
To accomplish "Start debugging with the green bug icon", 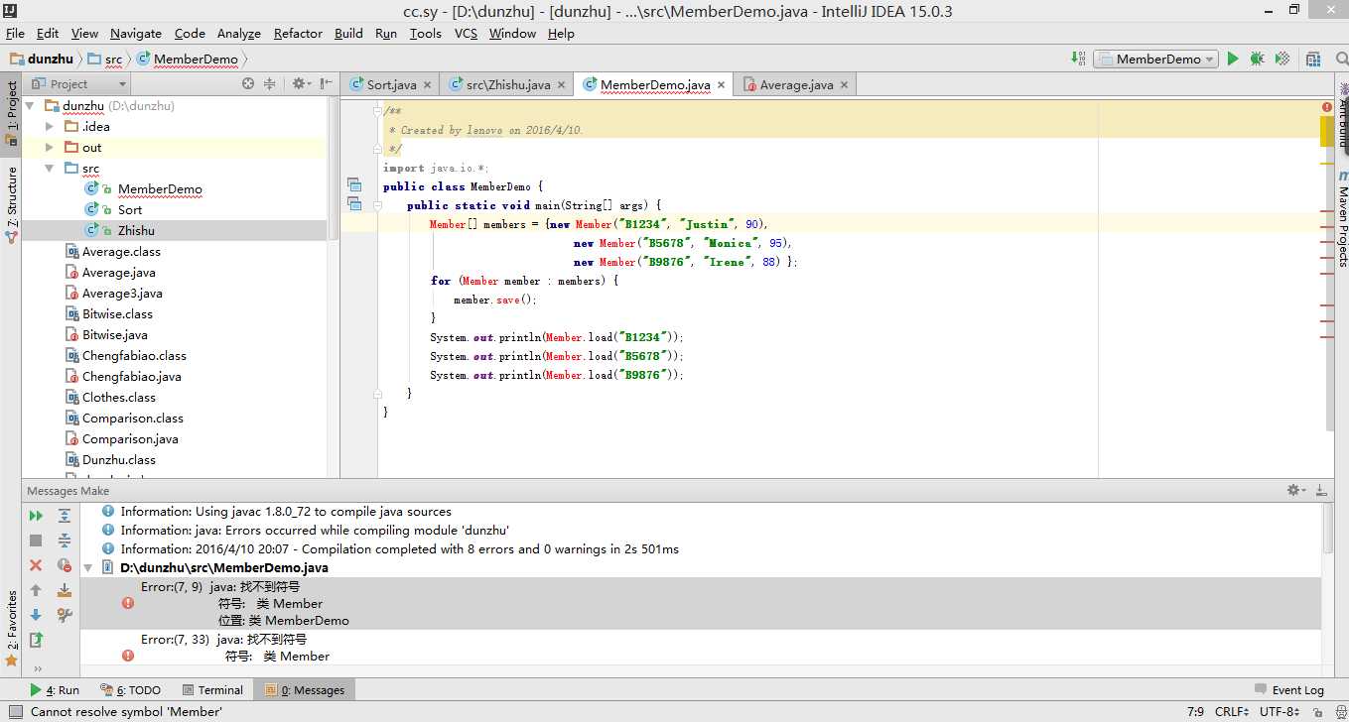I will [x=1258, y=60].
